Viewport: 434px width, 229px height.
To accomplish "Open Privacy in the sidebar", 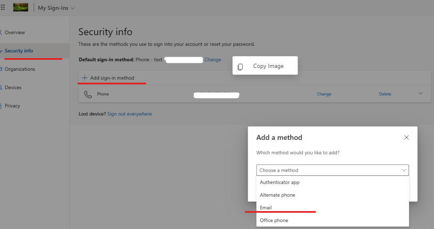I will tap(12, 106).
